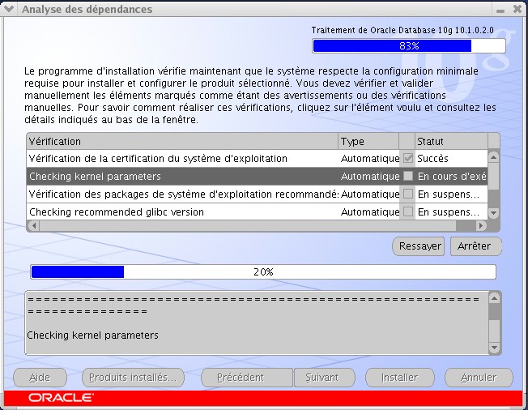Toggle checkbox for system certification verification row
This screenshot has width=528, height=410.
point(408,158)
